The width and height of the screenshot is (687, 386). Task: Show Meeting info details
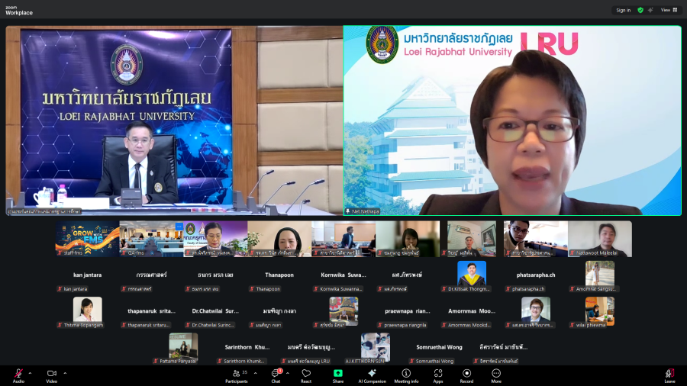click(406, 374)
